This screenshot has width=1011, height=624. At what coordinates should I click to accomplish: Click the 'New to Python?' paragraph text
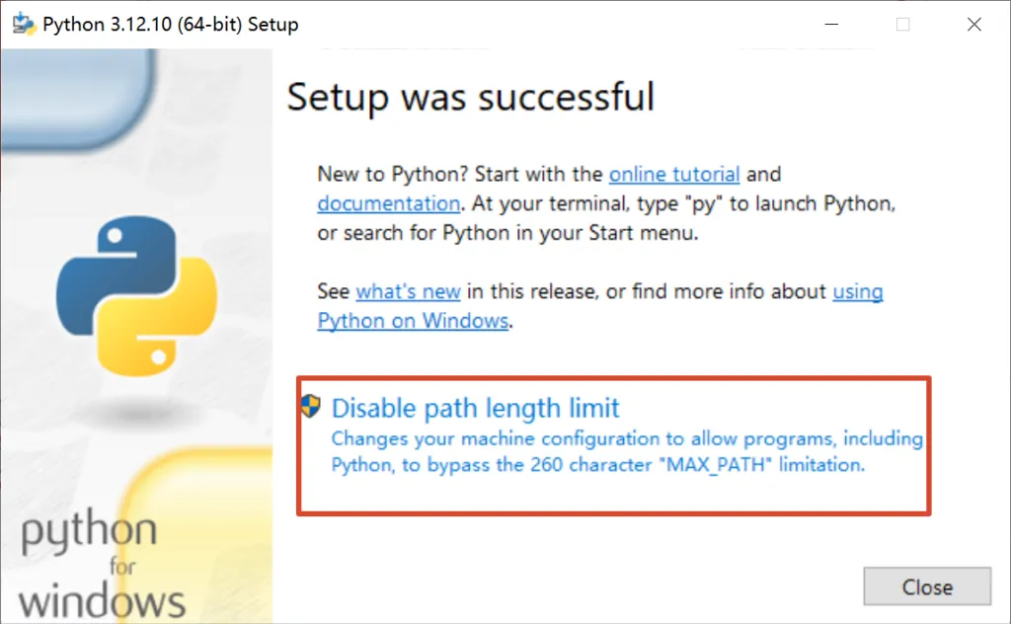pos(606,203)
